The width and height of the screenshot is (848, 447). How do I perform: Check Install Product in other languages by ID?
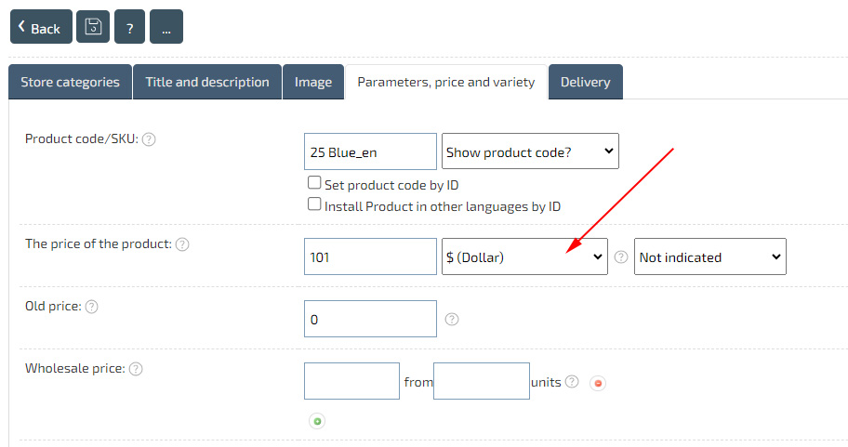coord(314,205)
